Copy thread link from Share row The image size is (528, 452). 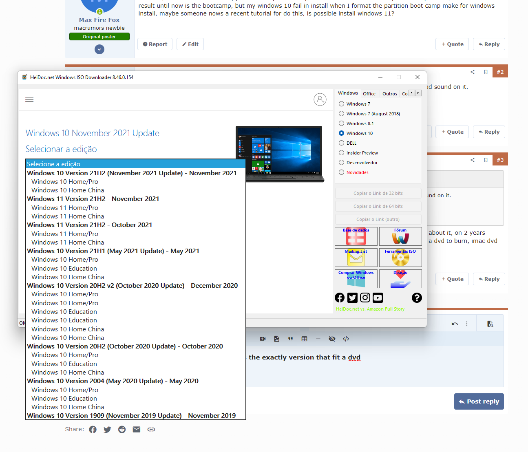click(x=151, y=430)
